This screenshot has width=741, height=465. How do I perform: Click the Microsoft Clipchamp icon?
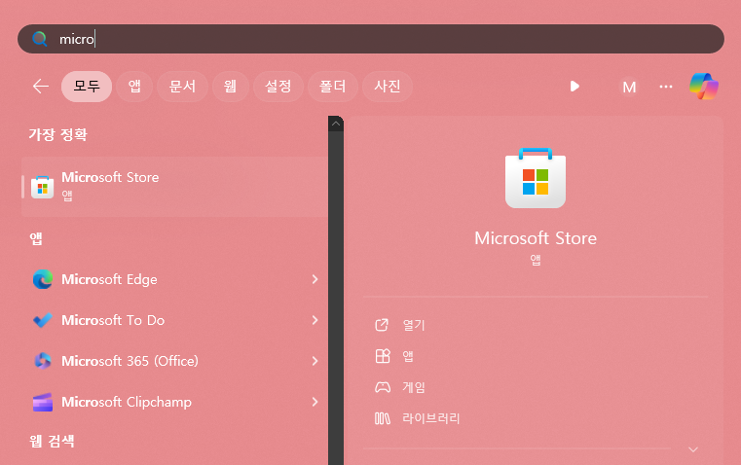[43, 402]
